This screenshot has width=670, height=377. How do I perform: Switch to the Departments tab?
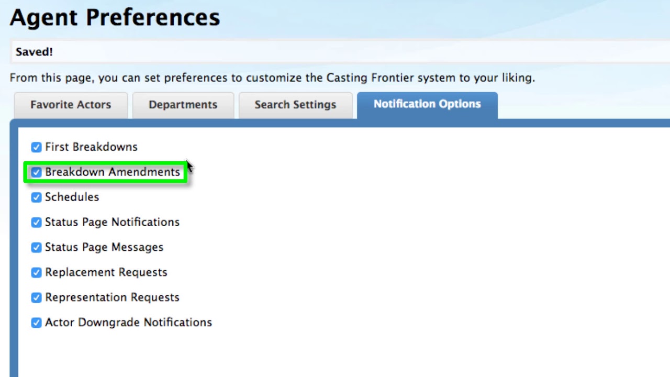pos(183,105)
